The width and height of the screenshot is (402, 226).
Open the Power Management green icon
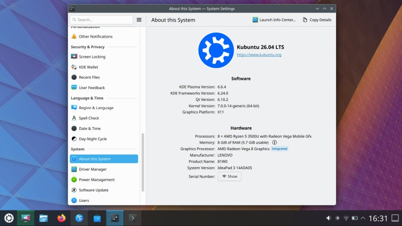[x=74, y=180]
